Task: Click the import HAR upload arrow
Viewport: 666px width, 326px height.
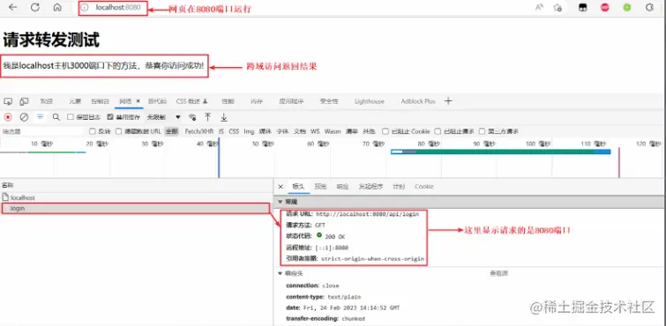Action: 207,117
